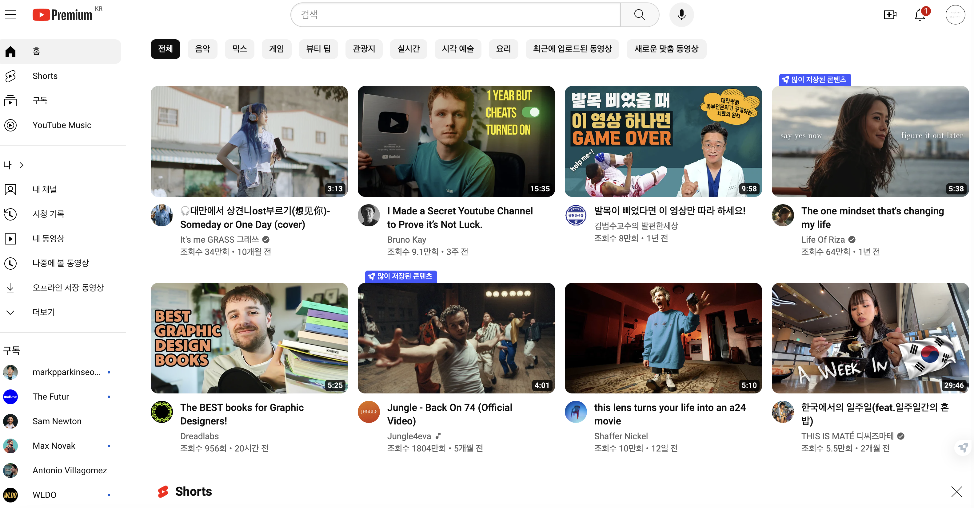This screenshot has width=974, height=508.
Task: Open 오프라인 저장 동영상 downloads
Action: point(68,287)
